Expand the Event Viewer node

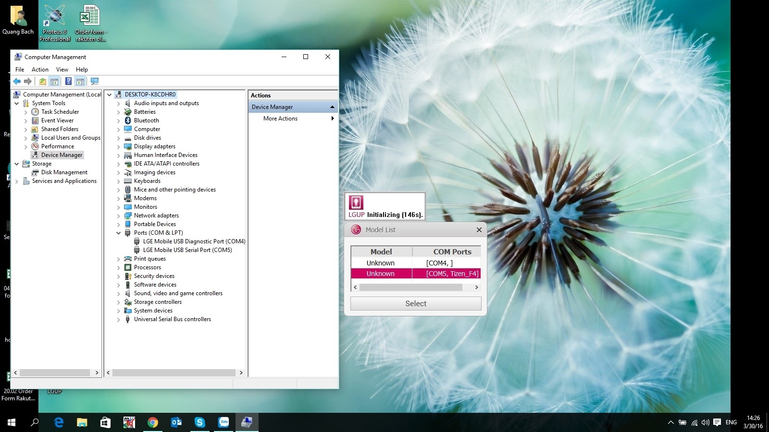tap(26, 120)
